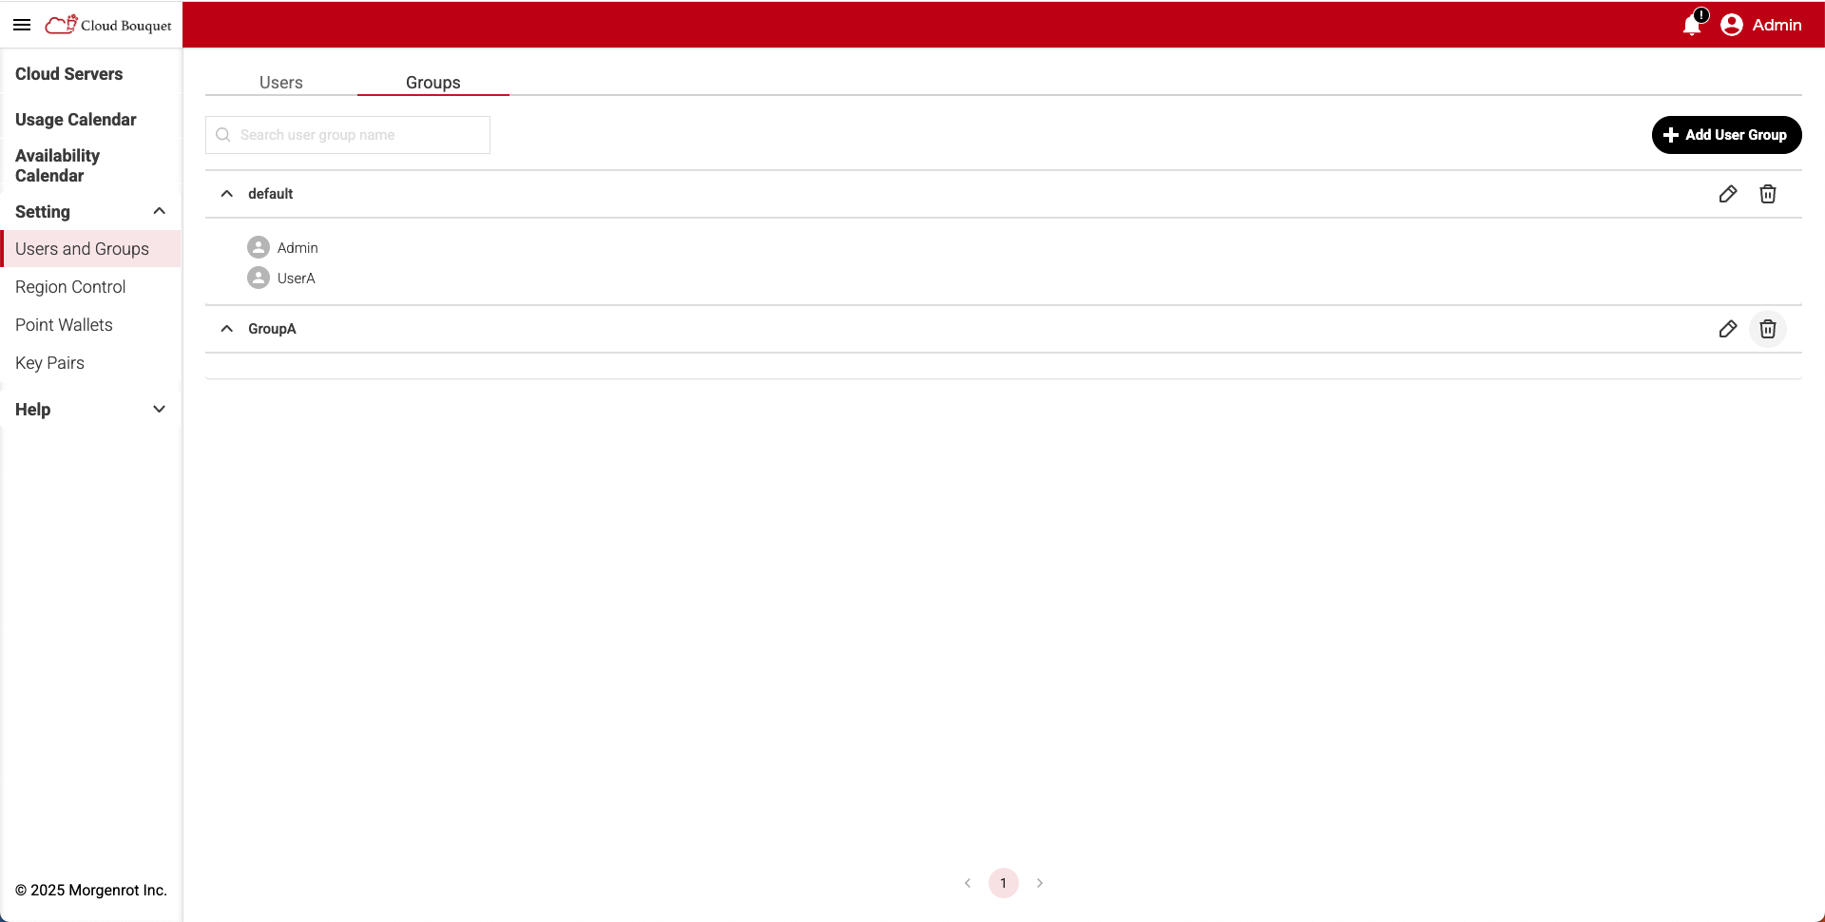Click the Admin user avatar in default group

tap(258, 246)
